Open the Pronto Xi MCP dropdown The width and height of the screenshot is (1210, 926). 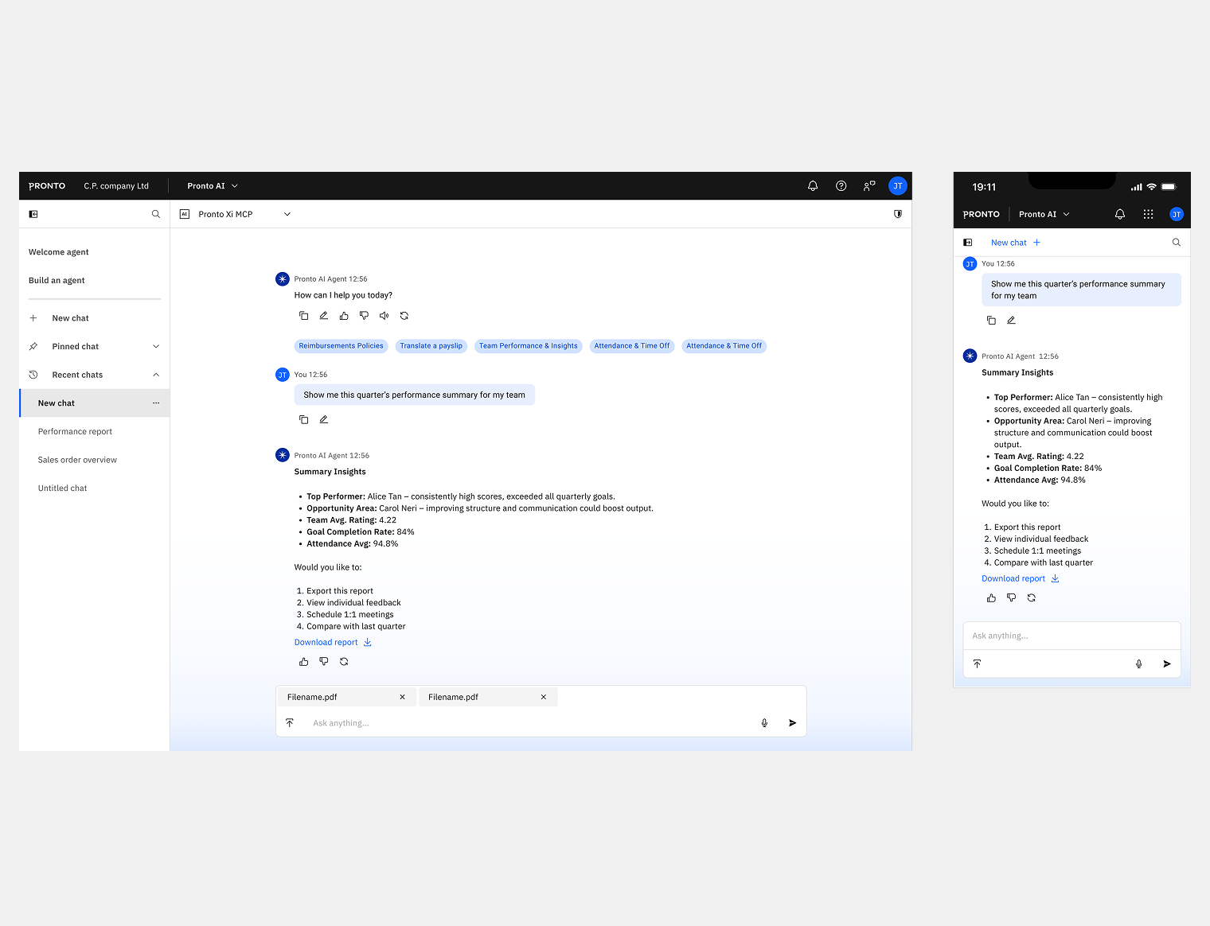[x=287, y=214]
